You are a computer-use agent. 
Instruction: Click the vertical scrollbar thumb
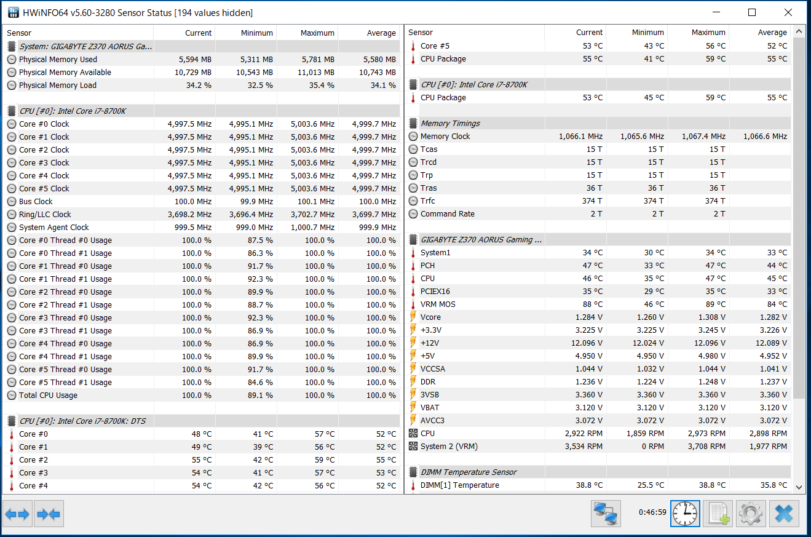click(x=799, y=218)
